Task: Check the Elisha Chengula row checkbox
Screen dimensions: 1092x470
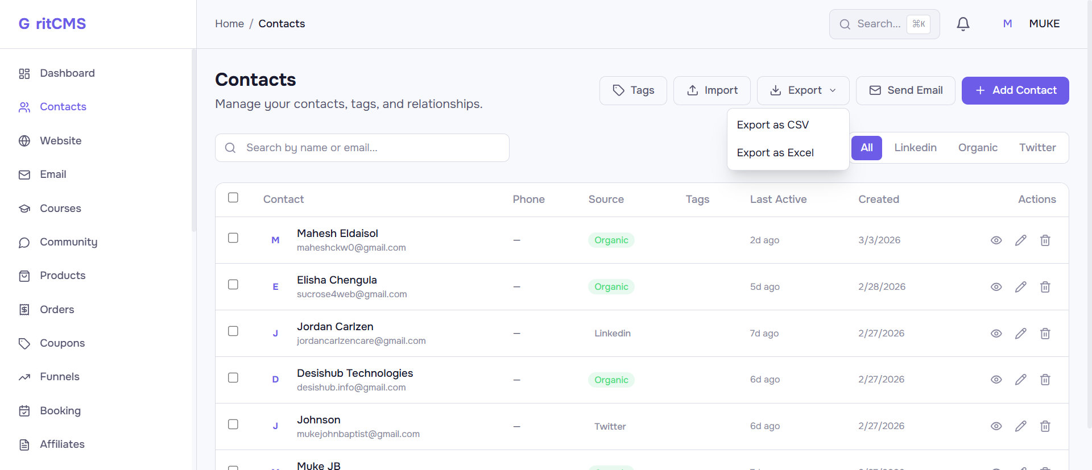Action: (233, 285)
